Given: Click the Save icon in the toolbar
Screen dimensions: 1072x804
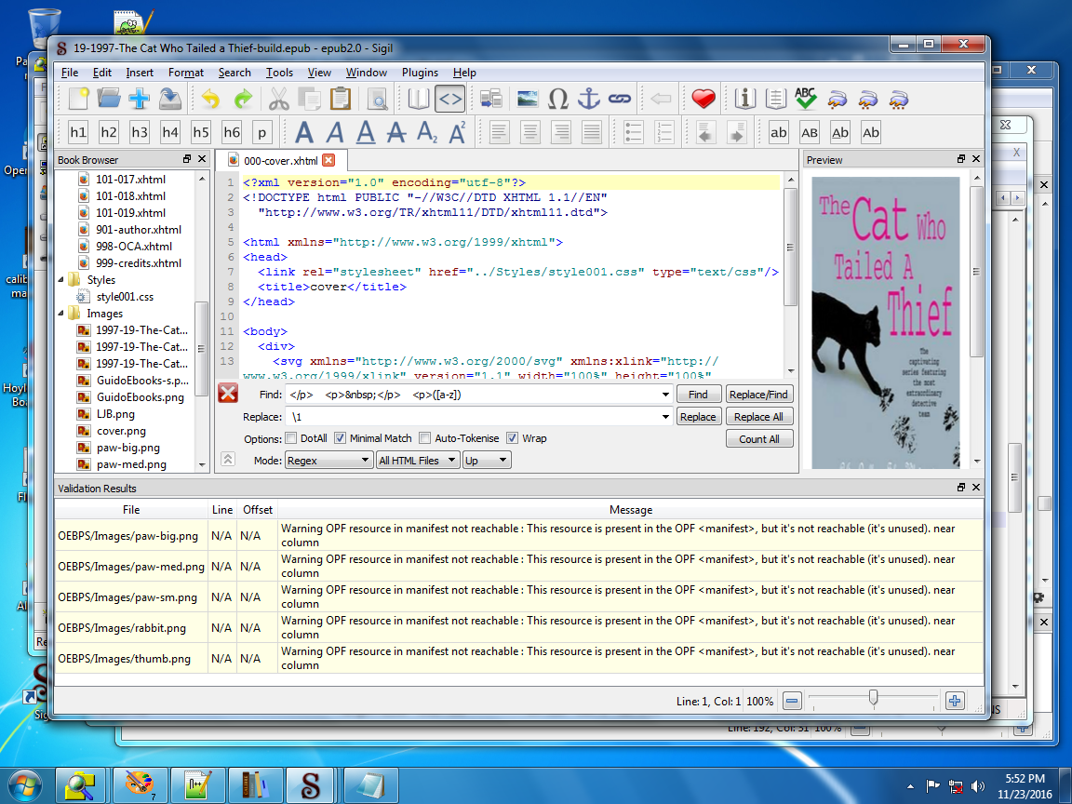Looking at the screenshot, I should click(169, 99).
